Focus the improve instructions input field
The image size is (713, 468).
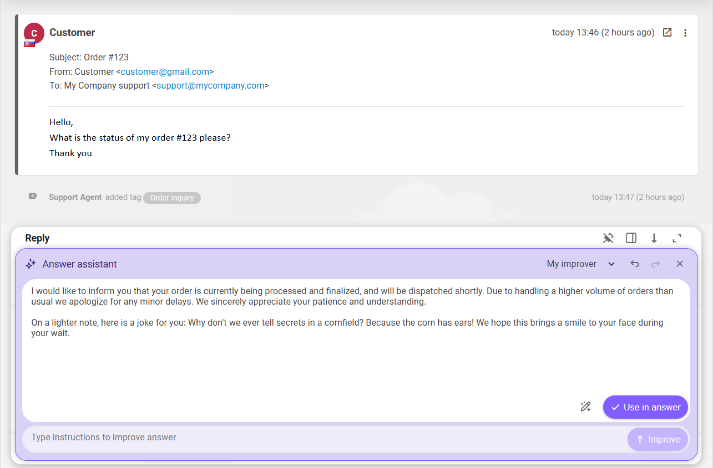[322, 438]
